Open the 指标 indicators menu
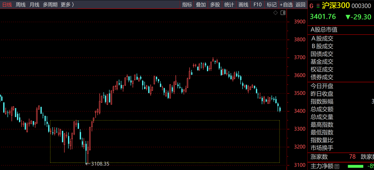 [x=187, y=4]
